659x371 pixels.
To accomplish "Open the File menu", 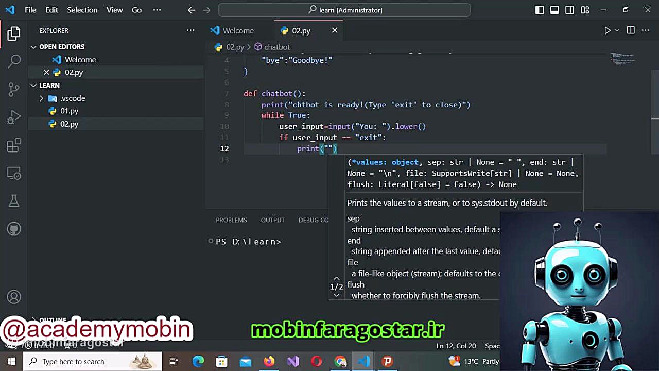I will (x=30, y=10).
